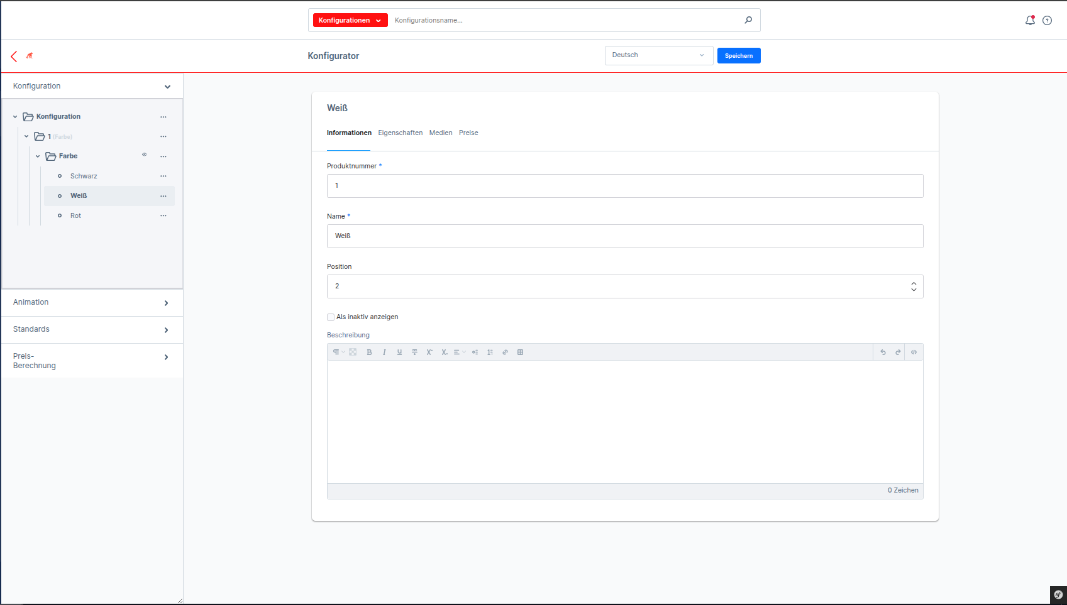Insert a hyperlink via editor toolbar

point(505,352)
